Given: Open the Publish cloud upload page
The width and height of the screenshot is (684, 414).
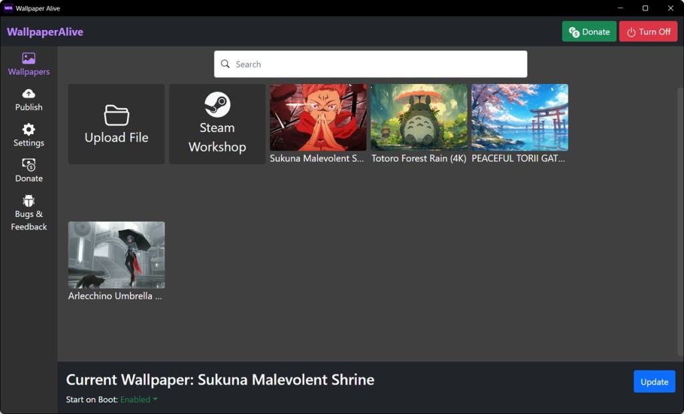Looking at the screenshot, I should [29, 100].
